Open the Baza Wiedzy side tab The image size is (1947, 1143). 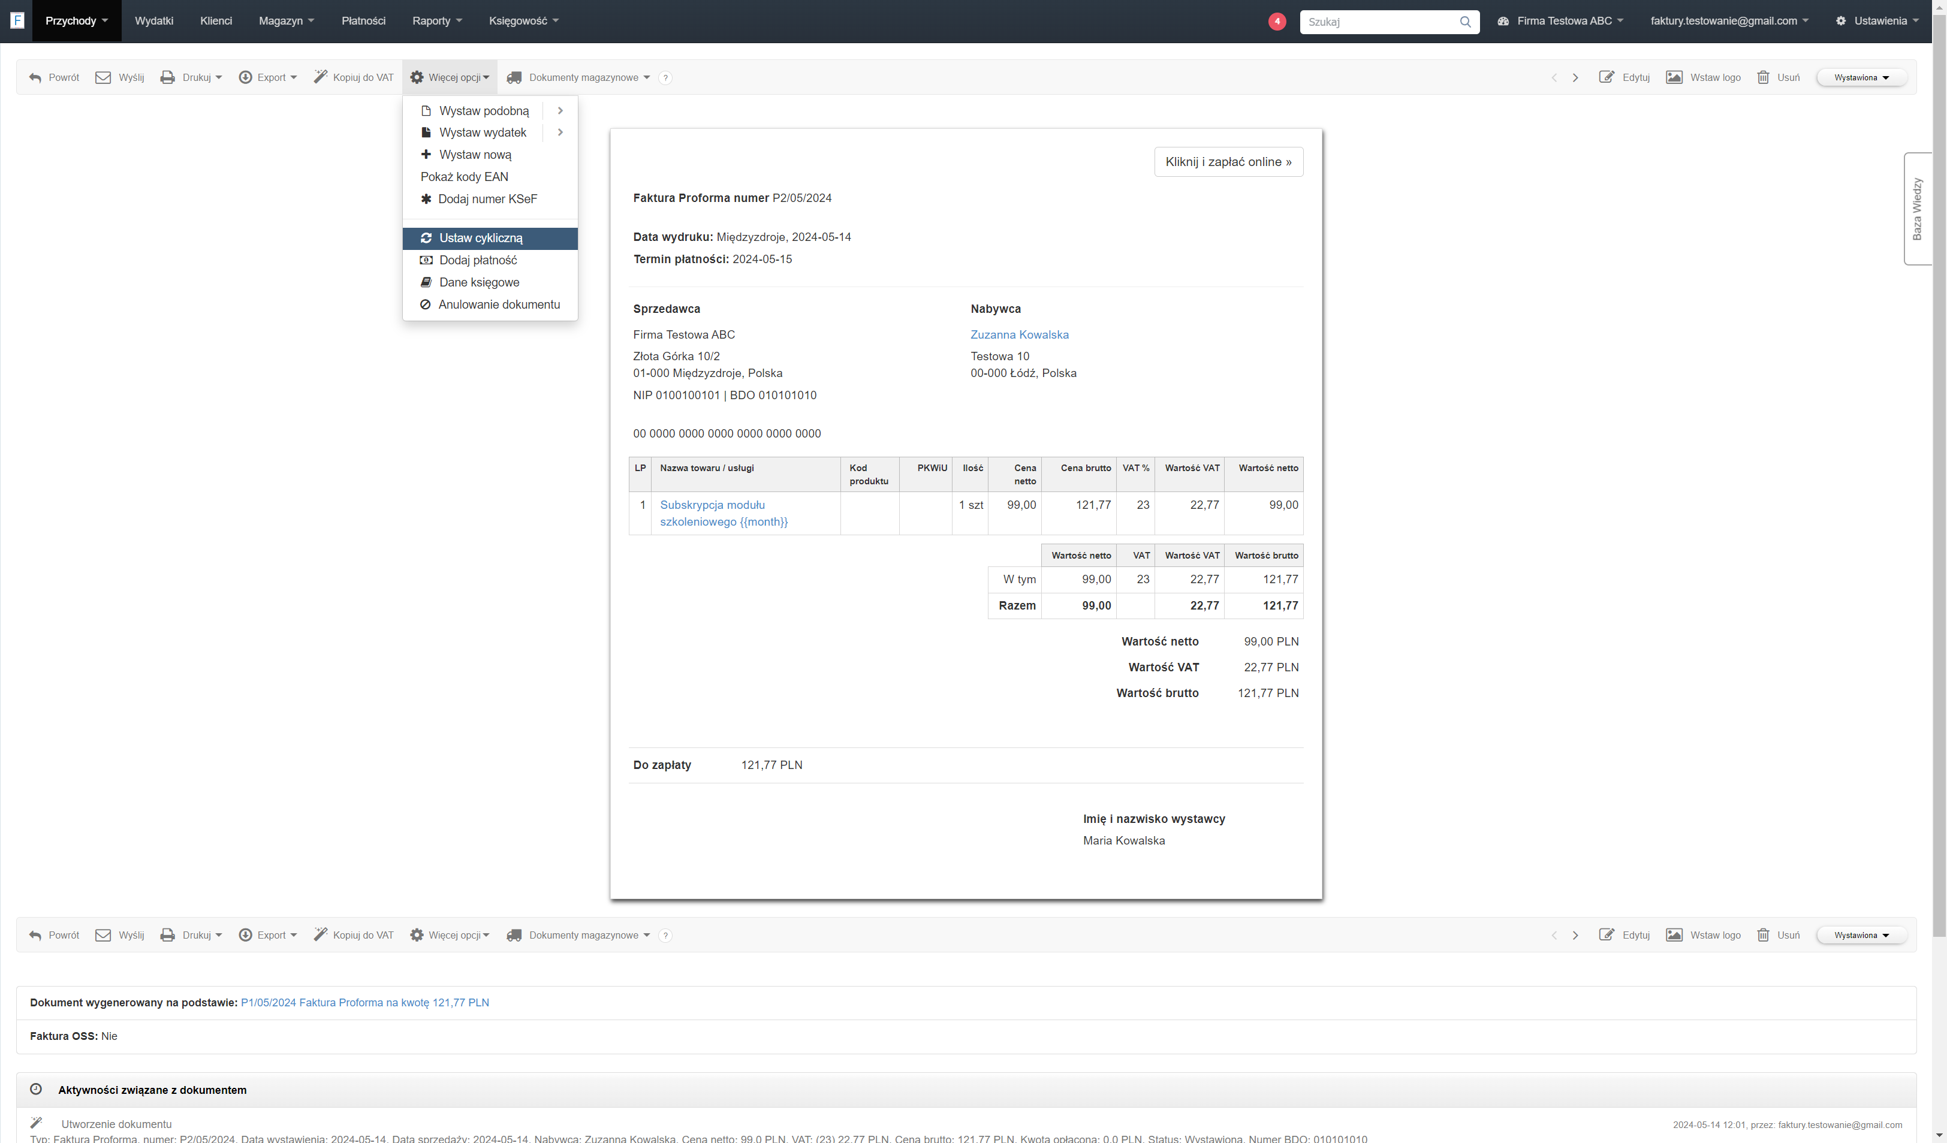click(1917, 209)
